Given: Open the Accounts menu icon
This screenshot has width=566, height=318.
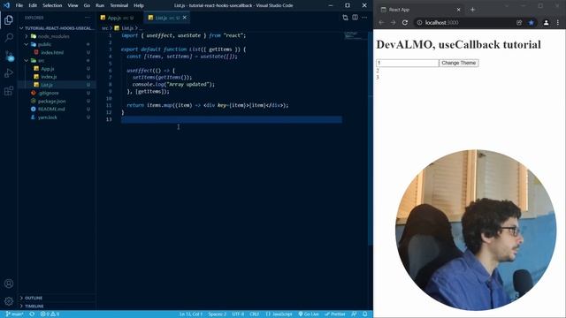Looking at the screenshot, I should tap(9, 284).
